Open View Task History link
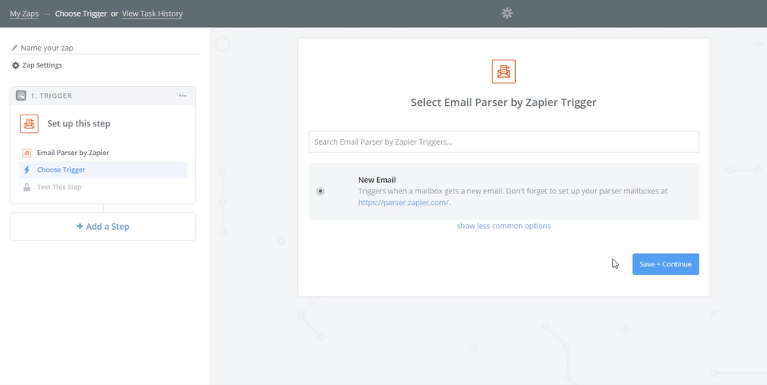The image size is (767, 385). 152,14
